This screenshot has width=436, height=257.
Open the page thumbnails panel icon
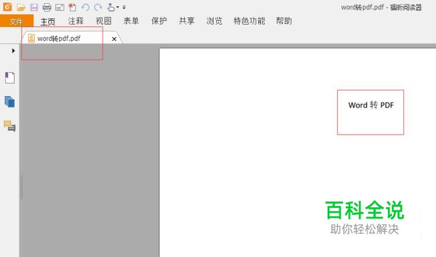(9, 102)
